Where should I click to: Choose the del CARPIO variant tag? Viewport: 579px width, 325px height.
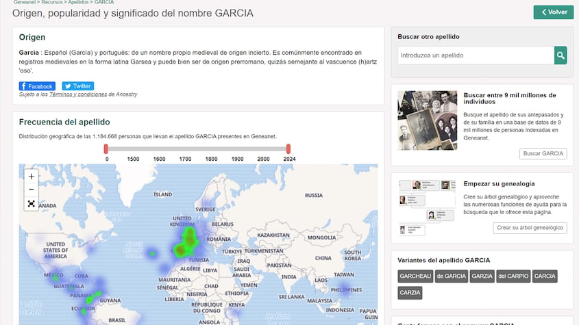(513, 276)
